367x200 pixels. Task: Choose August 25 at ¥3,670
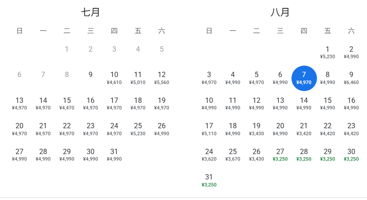(x=233, y=154)
